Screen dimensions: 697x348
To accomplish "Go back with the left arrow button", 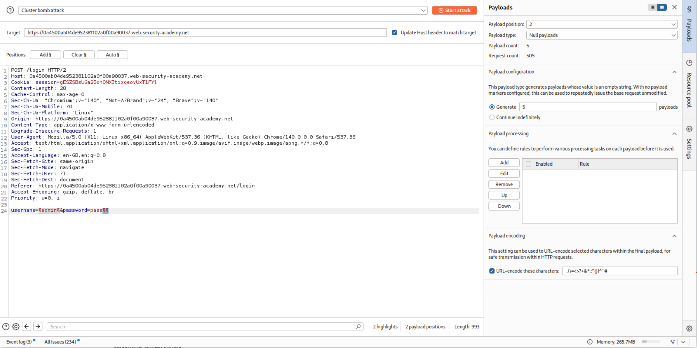I will point(26,326).
